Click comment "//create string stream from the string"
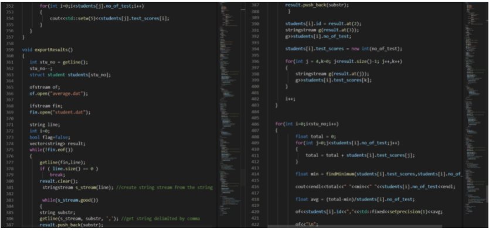Viewport: 489px width, 231px height. 164,188
